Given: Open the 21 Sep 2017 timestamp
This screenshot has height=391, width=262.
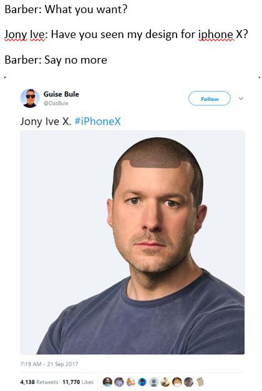Looking at the screenshot, I should click(x=49, y=364).
